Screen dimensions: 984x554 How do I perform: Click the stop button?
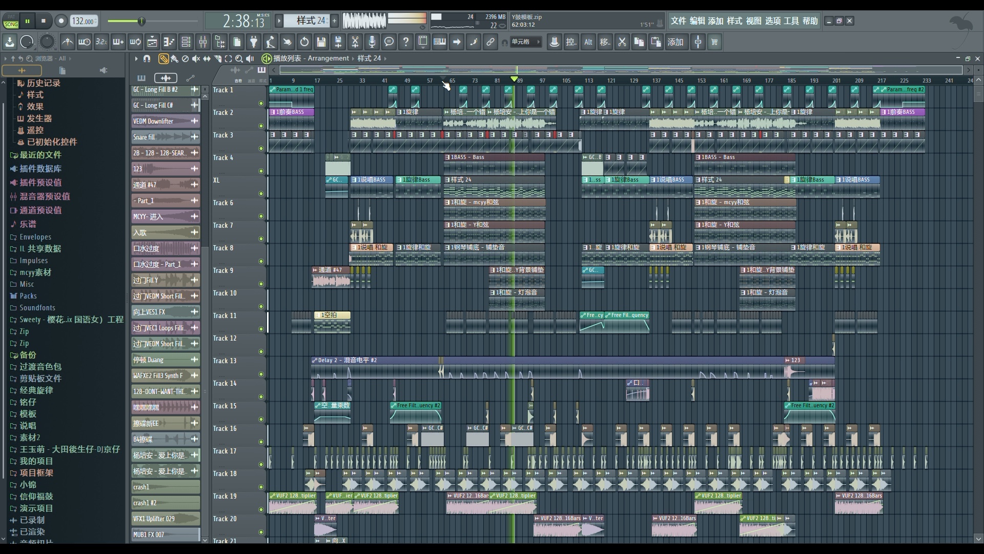pyautogui.click(x=44, y=21)
